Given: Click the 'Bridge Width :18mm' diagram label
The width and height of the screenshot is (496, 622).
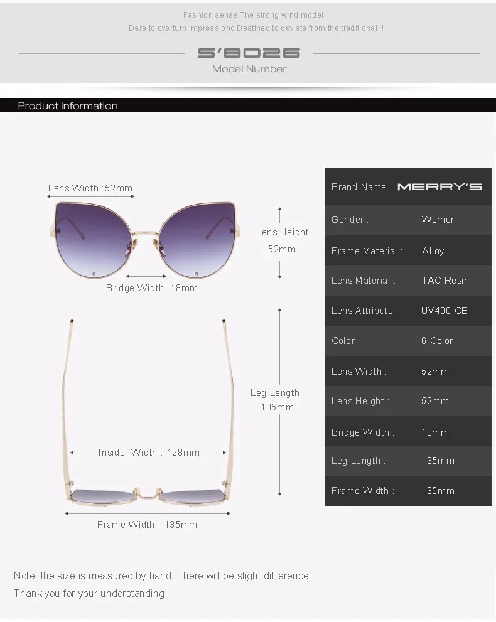Looking at the screenshot, I should 151,288.
